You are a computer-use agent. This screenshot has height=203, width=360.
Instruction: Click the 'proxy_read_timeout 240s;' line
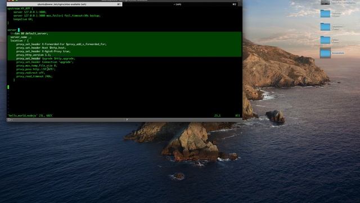tap(34, 76)
